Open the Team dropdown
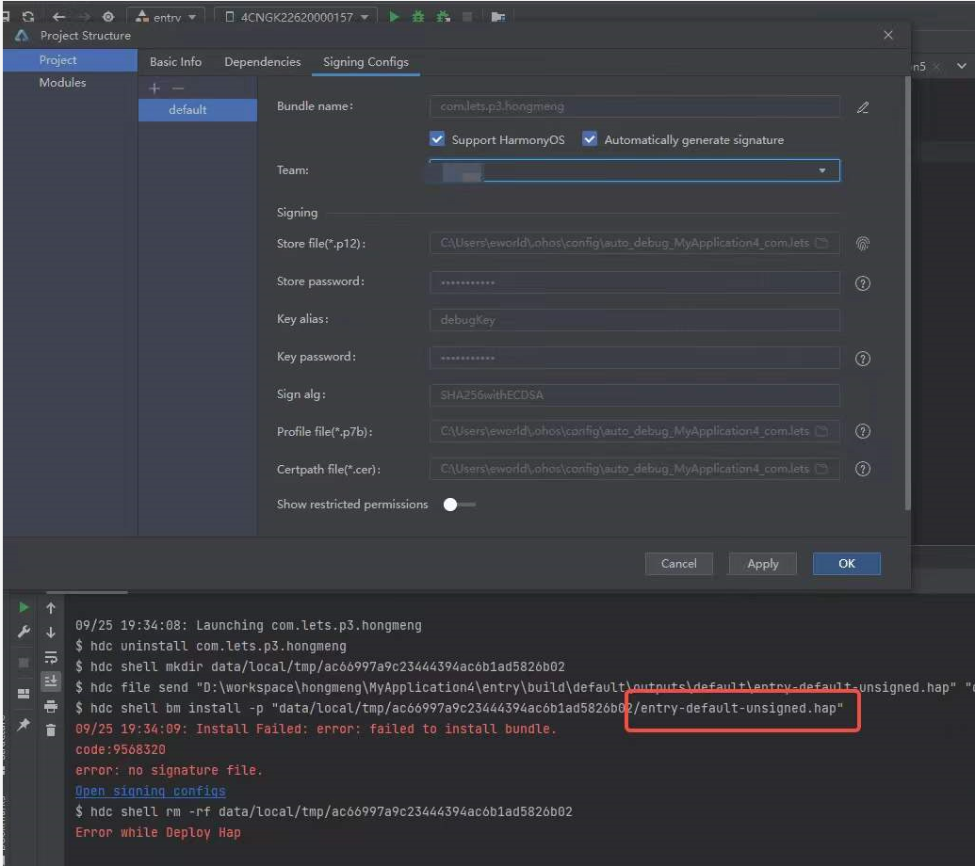 pos(634,170)
